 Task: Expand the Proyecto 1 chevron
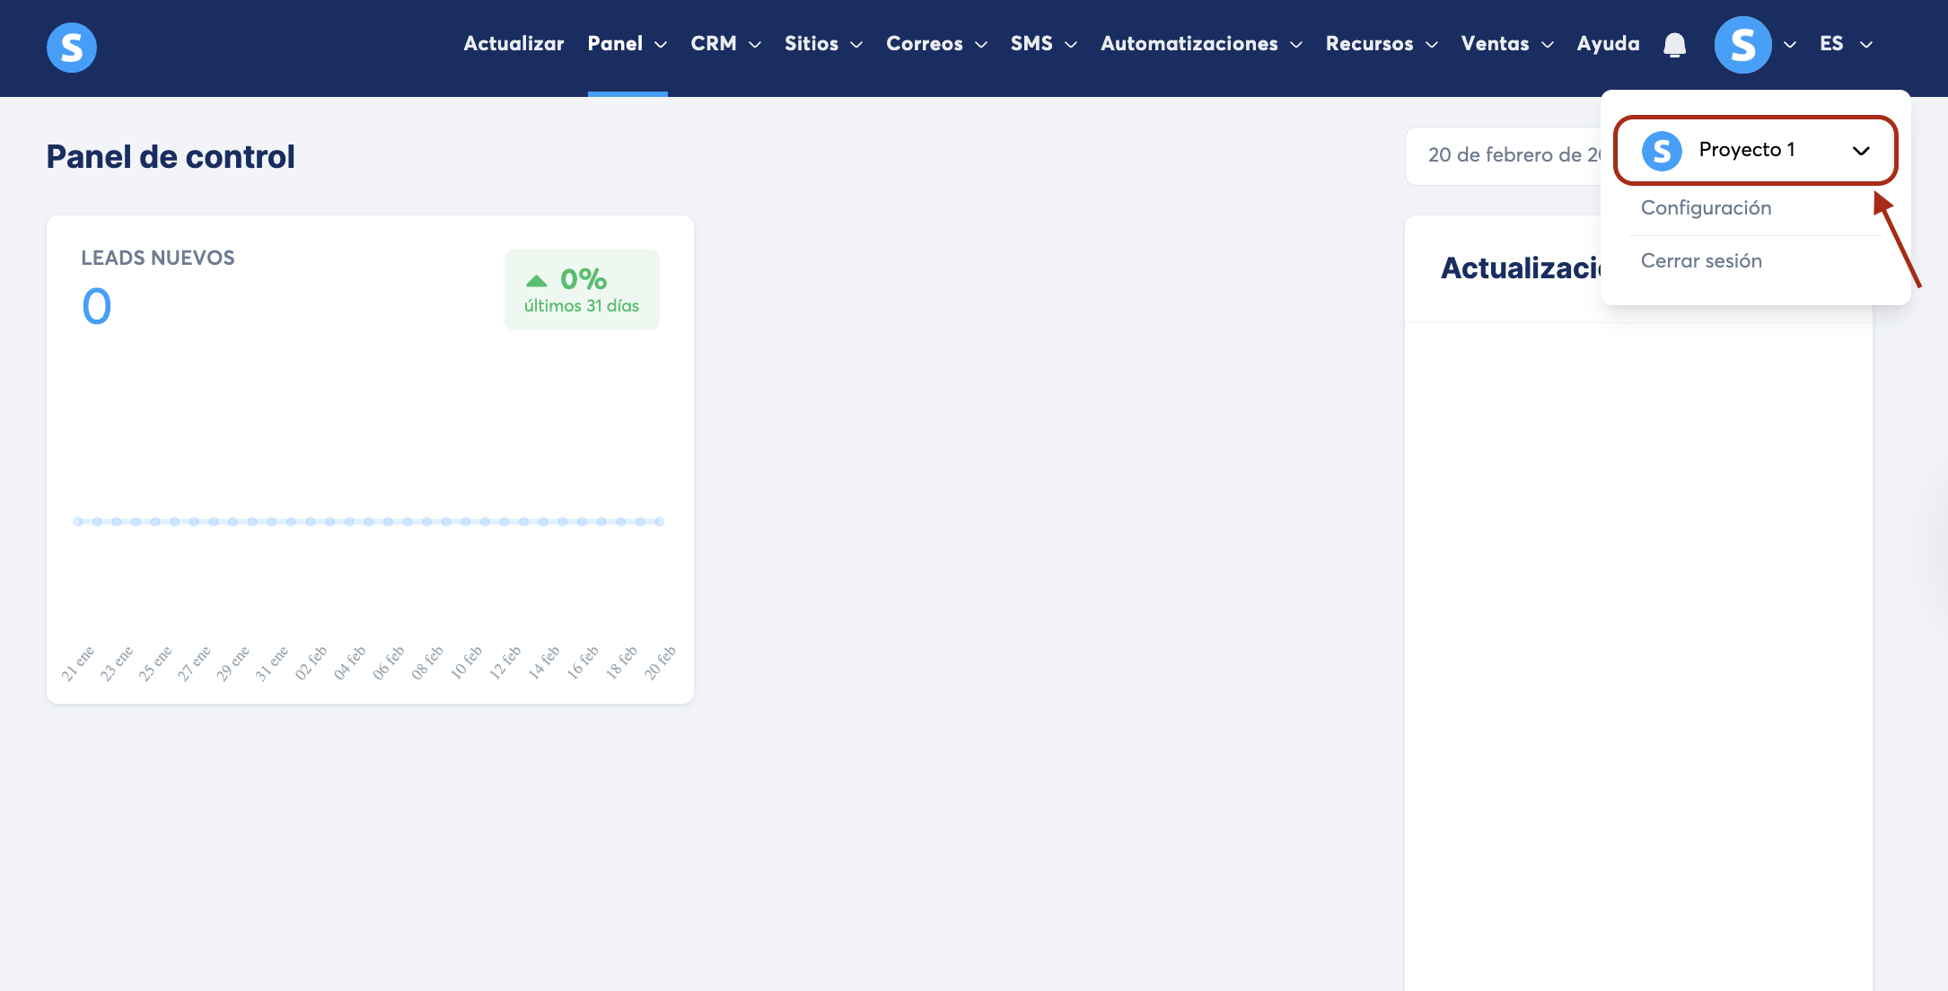click(1861, 151)
